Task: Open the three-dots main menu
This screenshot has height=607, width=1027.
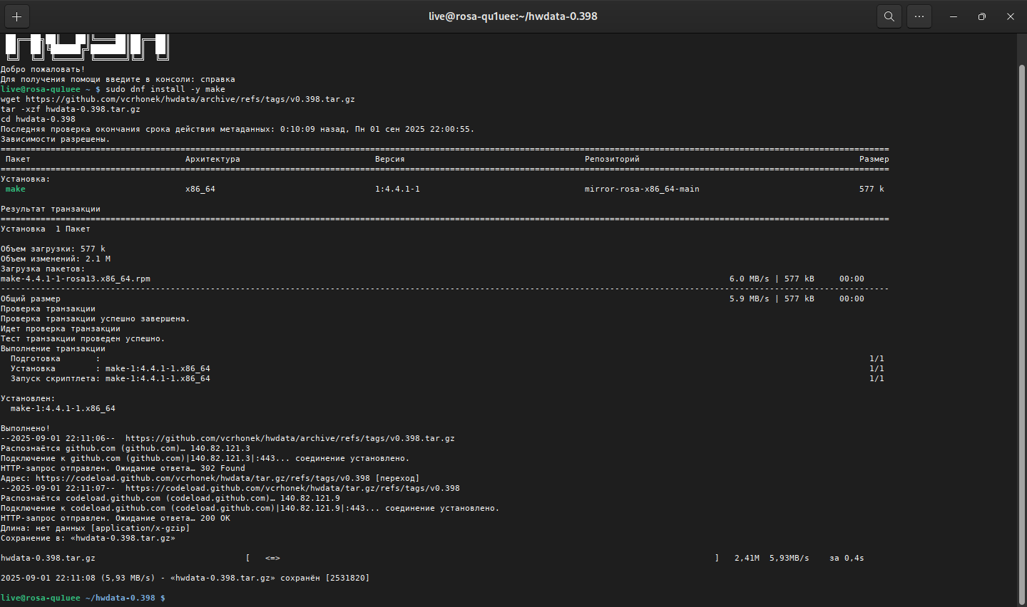Action: tap(919, 16)
